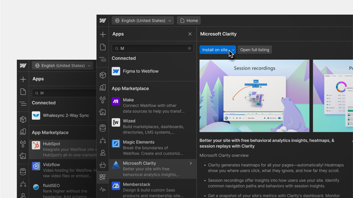This screenshot has height=198, width=353.
Task: Open the Ecommerce basket icon in front sidebar
Action: [103, 165]
